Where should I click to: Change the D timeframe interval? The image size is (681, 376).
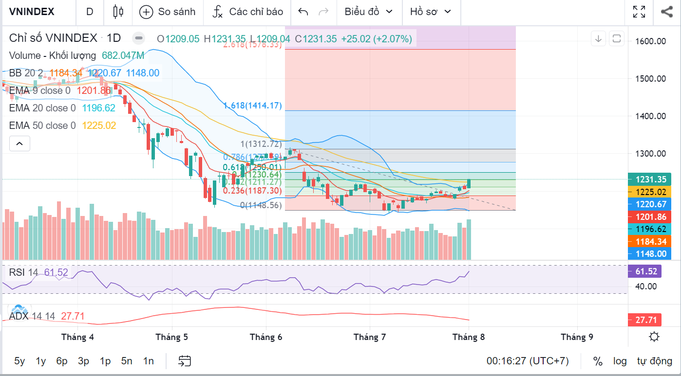click(90, 12)
